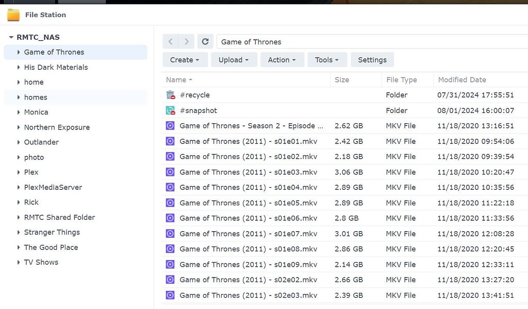The image size is (528, 309).
Task: Click video icon for s01e01.mkv
Action: (x=170, y=141)
